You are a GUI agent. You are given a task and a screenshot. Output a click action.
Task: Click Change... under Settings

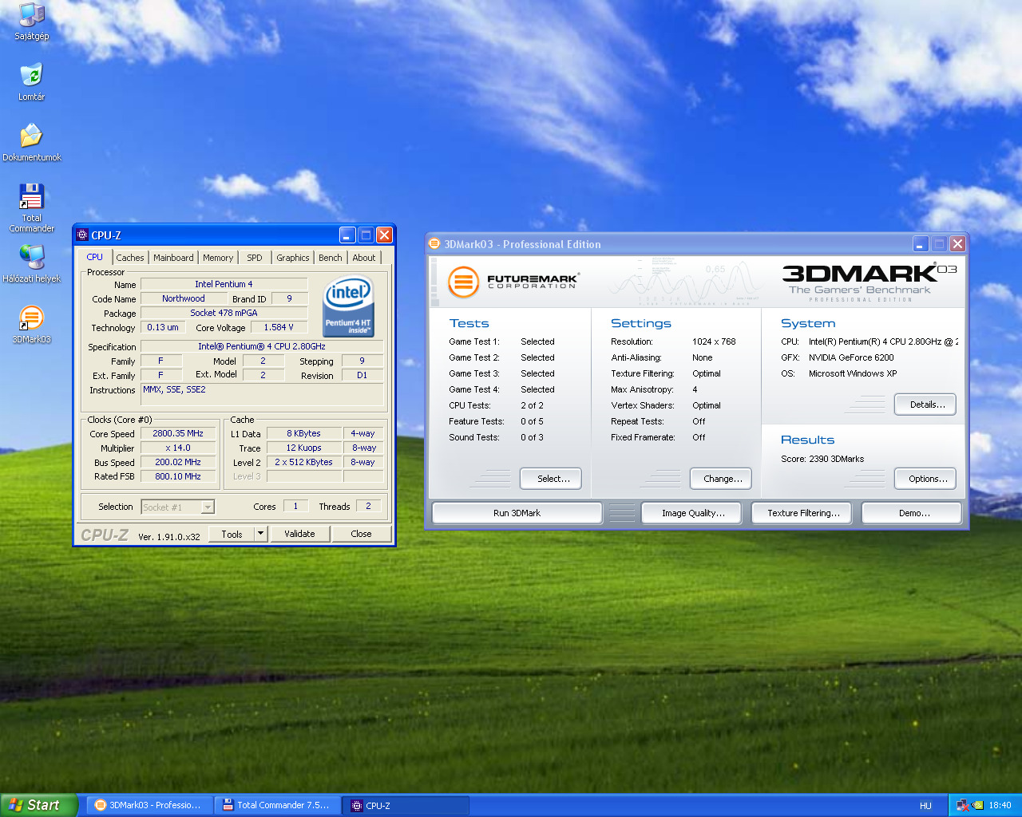click(721, 479)
